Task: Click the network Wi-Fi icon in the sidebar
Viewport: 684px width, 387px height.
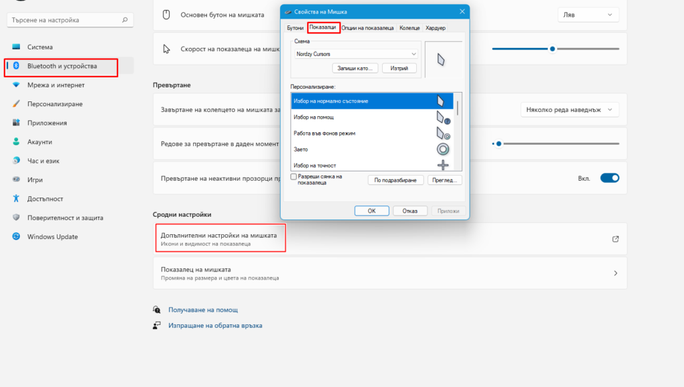Action: (x=16, y=85)
